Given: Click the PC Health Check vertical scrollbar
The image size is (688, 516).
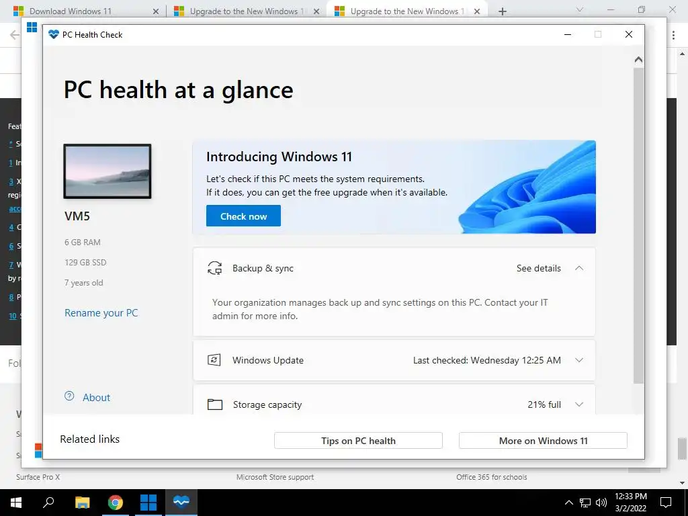Looking at the screenshot, I should (x=638, y=226).
